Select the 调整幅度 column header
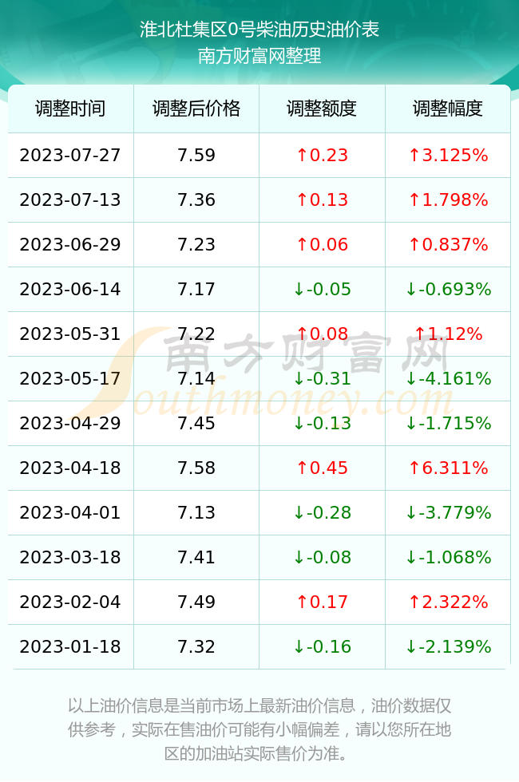519x782 pixels. [448, 109]
